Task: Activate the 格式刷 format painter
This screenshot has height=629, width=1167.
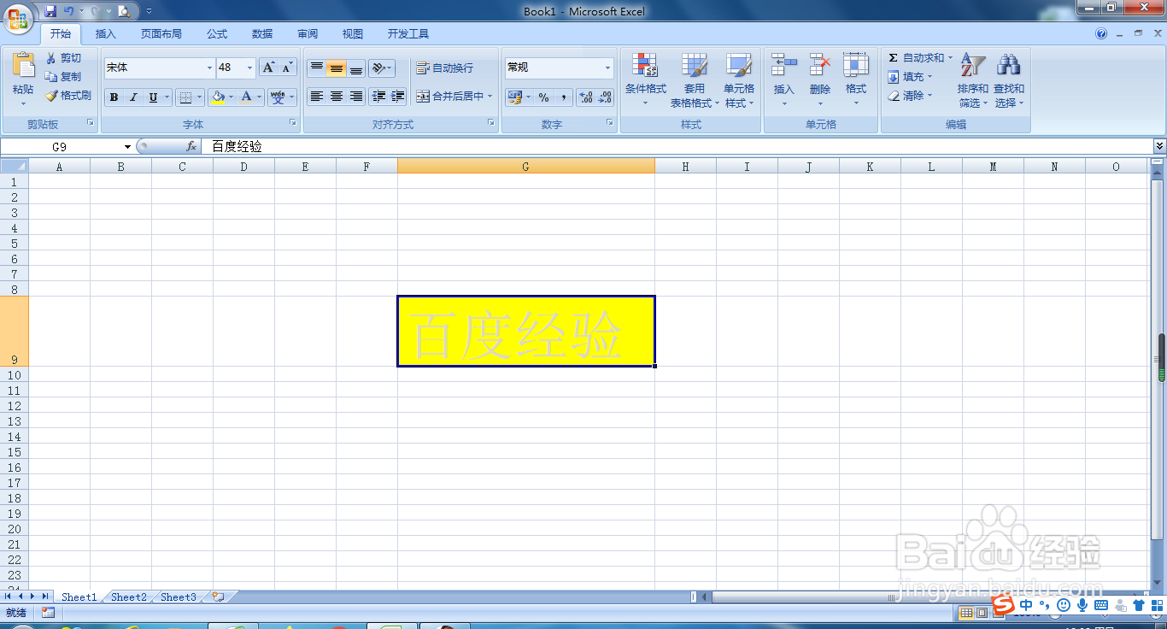Action: click(68, 96)
